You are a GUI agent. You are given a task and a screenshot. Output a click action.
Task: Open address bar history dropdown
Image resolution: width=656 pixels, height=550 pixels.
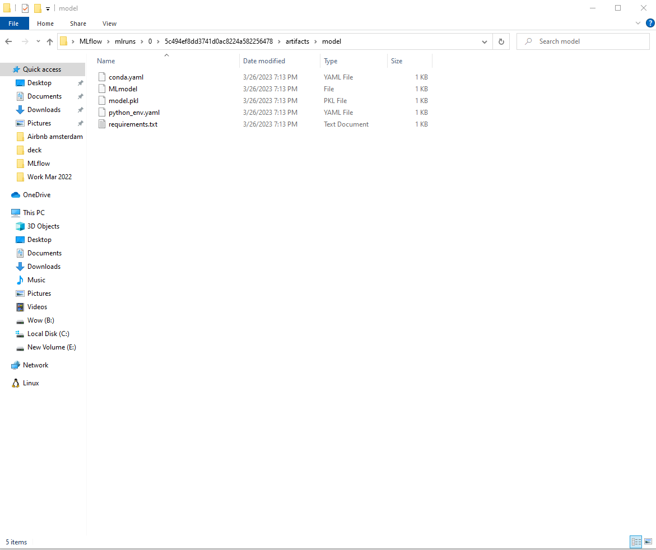[485, 42]
